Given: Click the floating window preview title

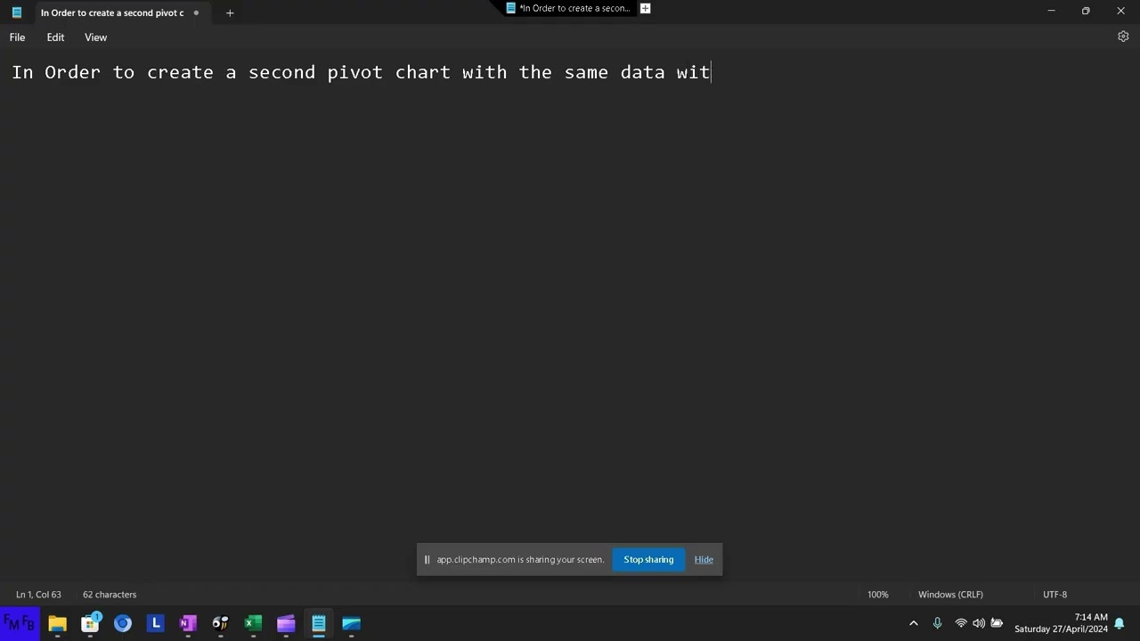Looking at the screenshot, I should pos(574,8).
